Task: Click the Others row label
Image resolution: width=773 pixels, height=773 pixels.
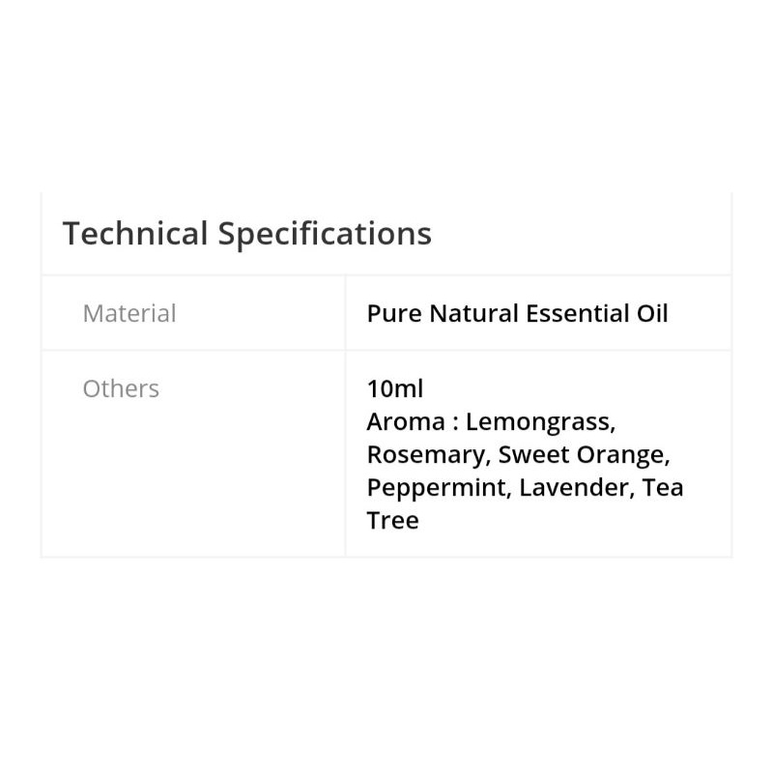Action: tap(121, 388)
